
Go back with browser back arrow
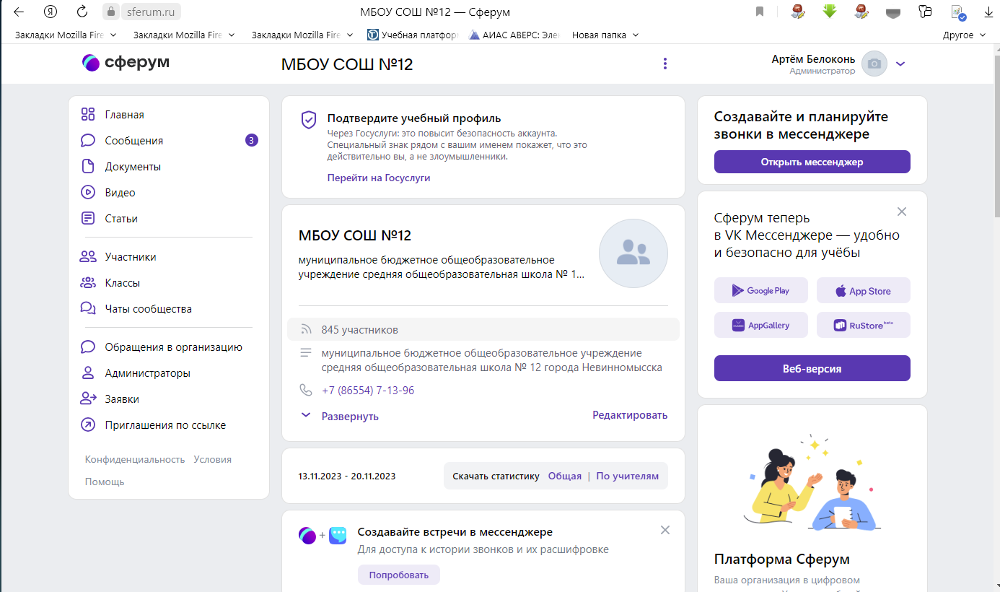[x=19, y=12]
